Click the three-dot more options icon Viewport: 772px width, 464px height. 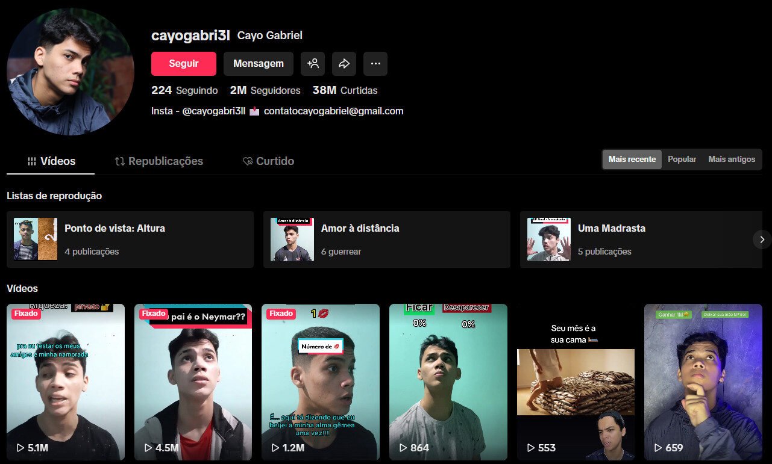[375, 63]
